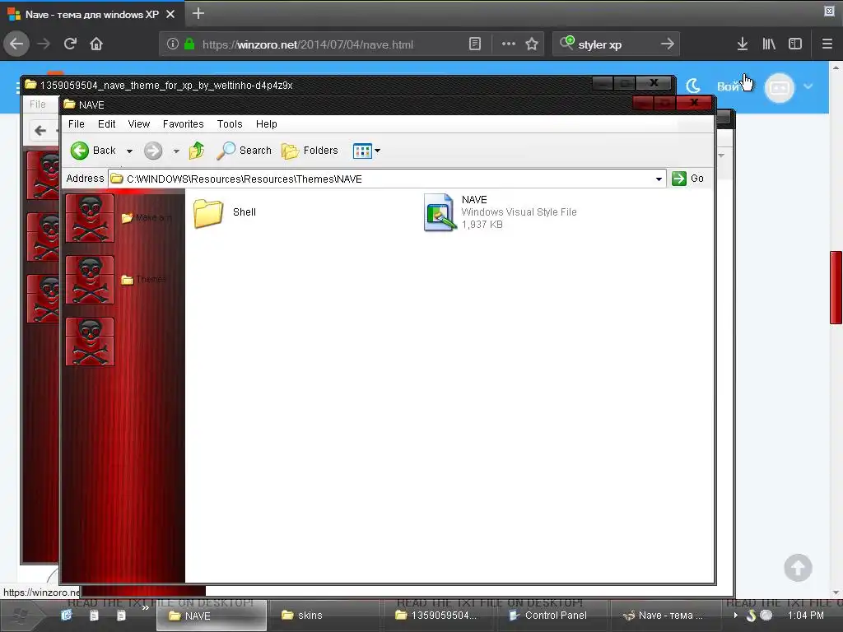Select the NAVE visual style file
The height and width of the screenshot is (632, 843).
500,212
